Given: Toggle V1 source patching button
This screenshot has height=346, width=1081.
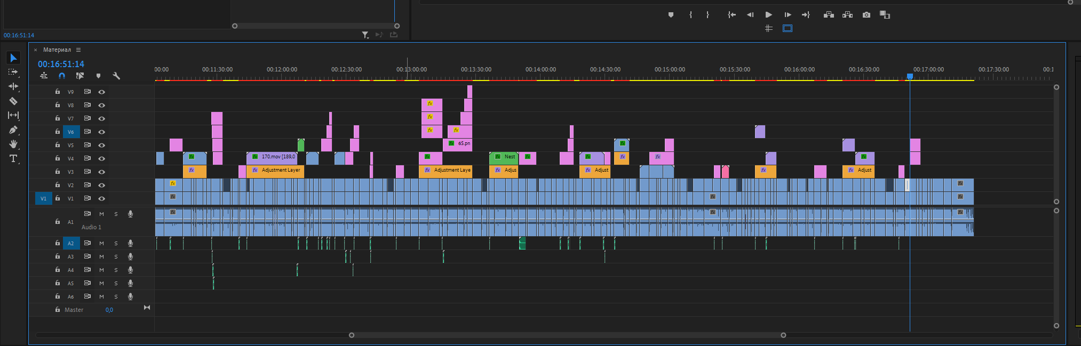Looking at the screenshot, I should pos(43,198).
